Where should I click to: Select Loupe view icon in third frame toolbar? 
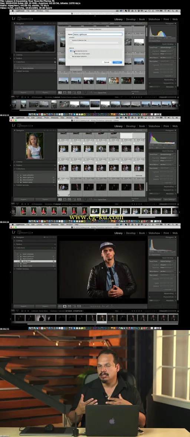65,306
